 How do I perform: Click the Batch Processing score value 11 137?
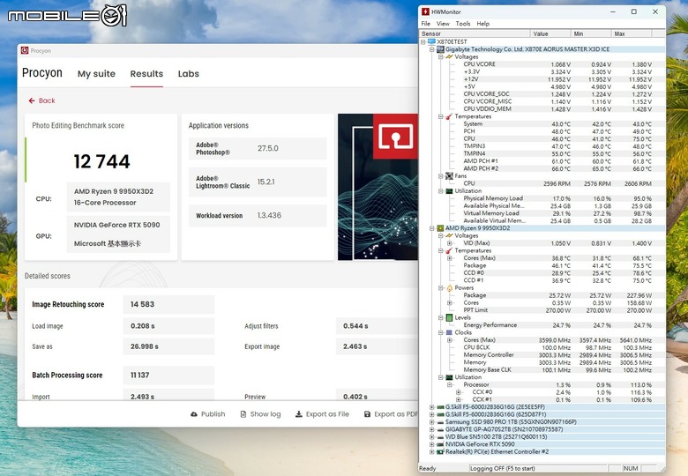pos(140,376)
